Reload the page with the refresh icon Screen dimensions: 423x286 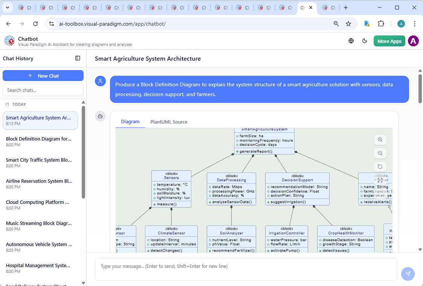tap(35, 23)
